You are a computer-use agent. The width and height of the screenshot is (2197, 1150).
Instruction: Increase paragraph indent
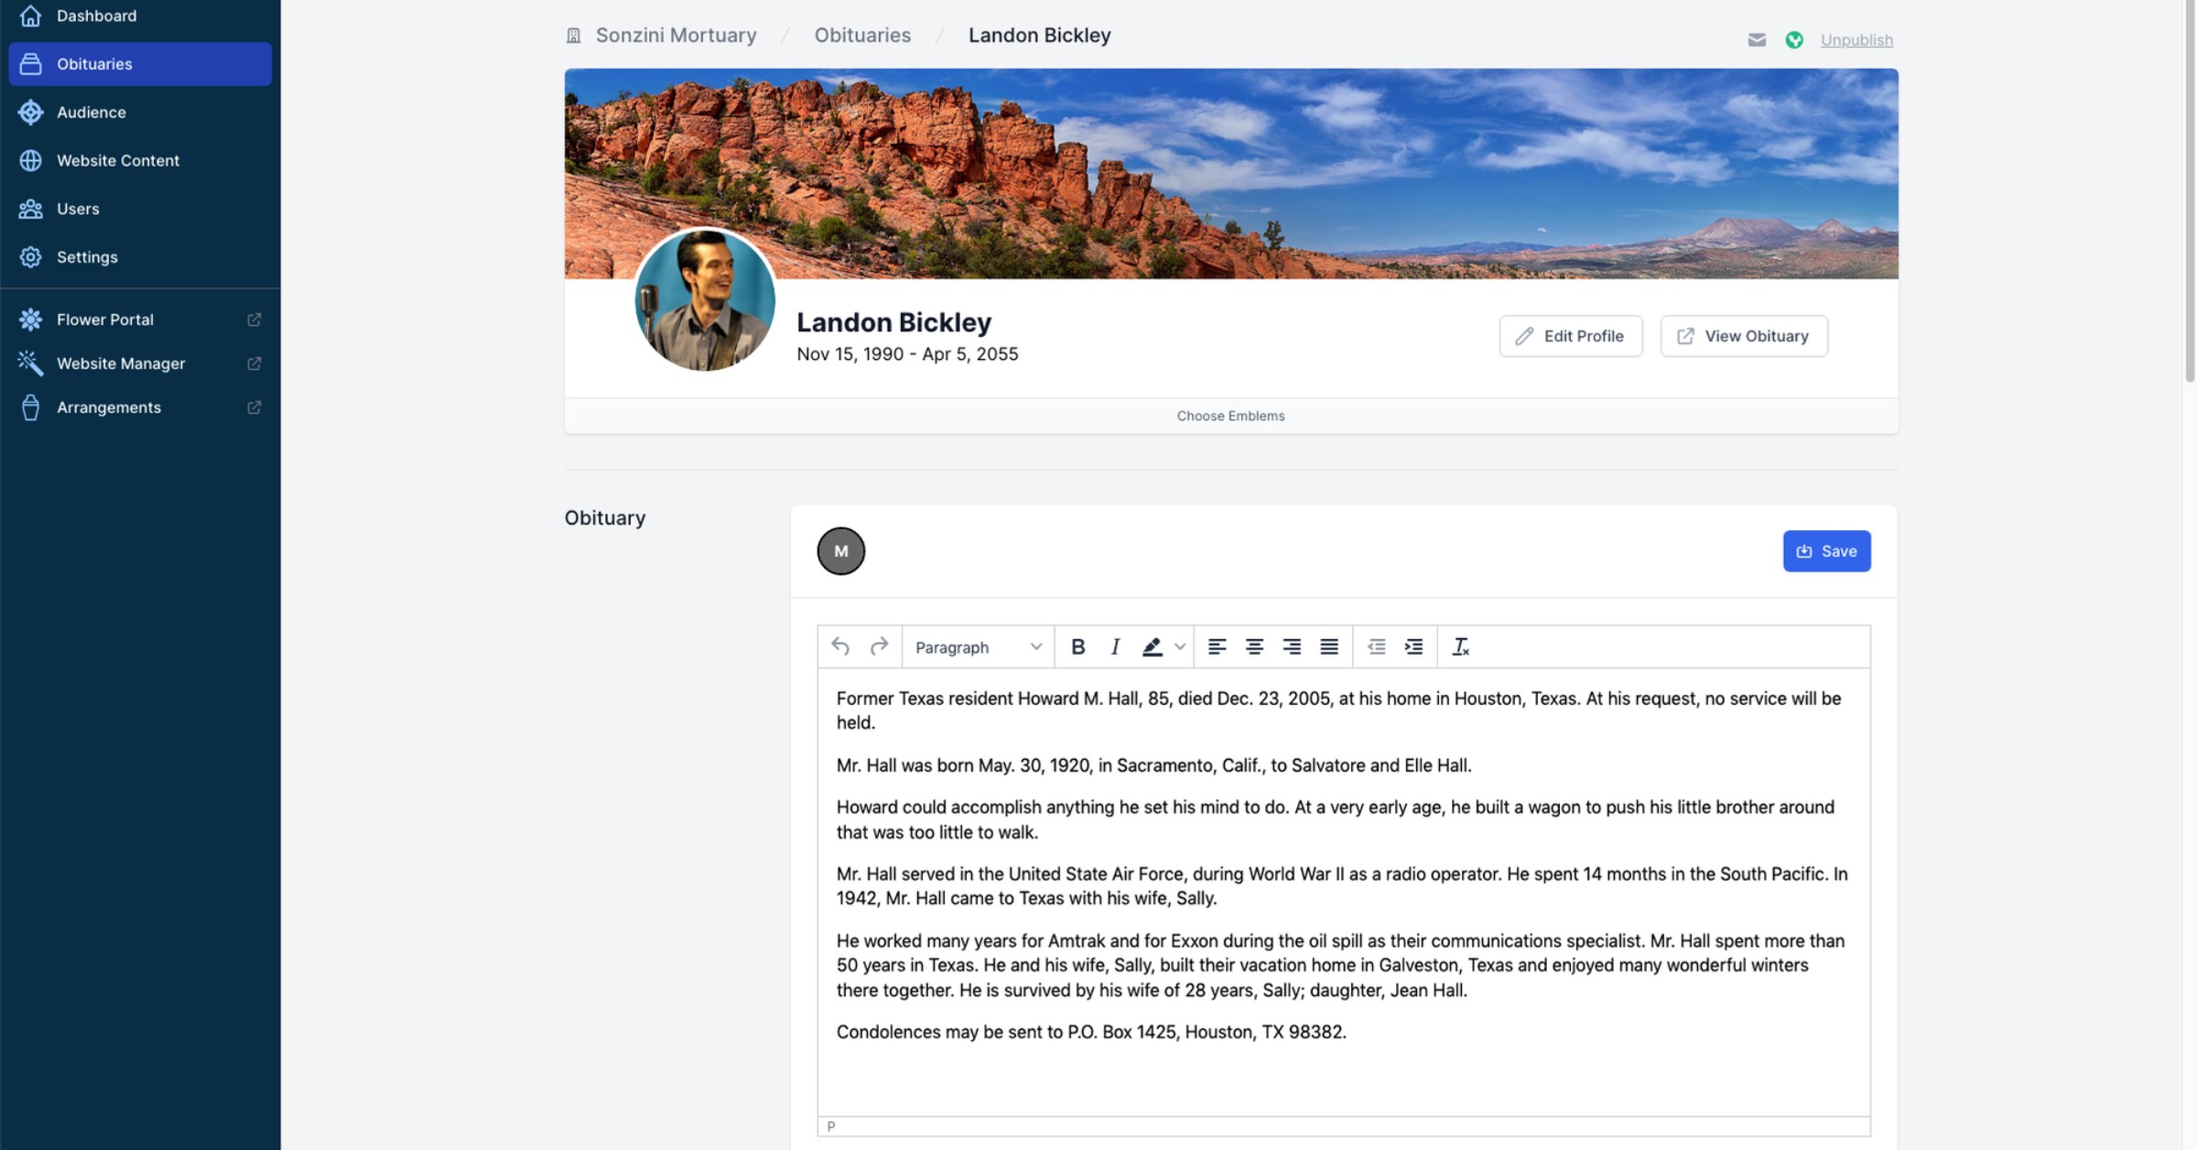coord(1413,647)
